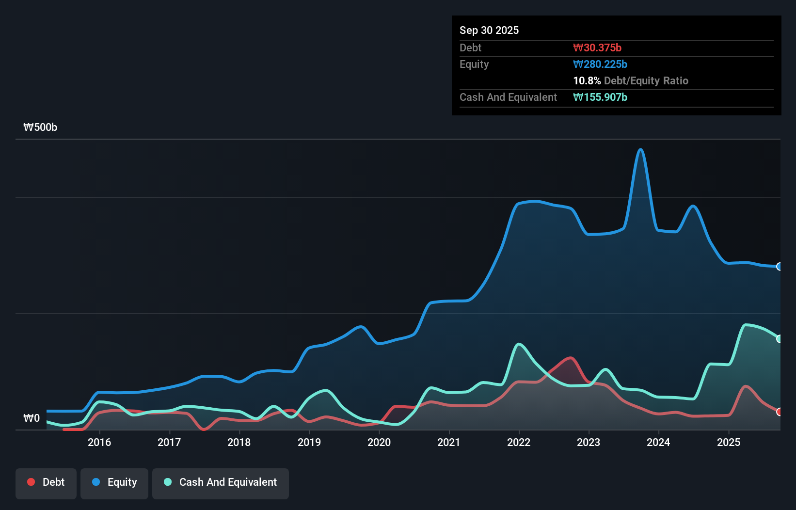Click the 2020 x-axis label
This screenshot has height=510, width=796.
point(379,442)
